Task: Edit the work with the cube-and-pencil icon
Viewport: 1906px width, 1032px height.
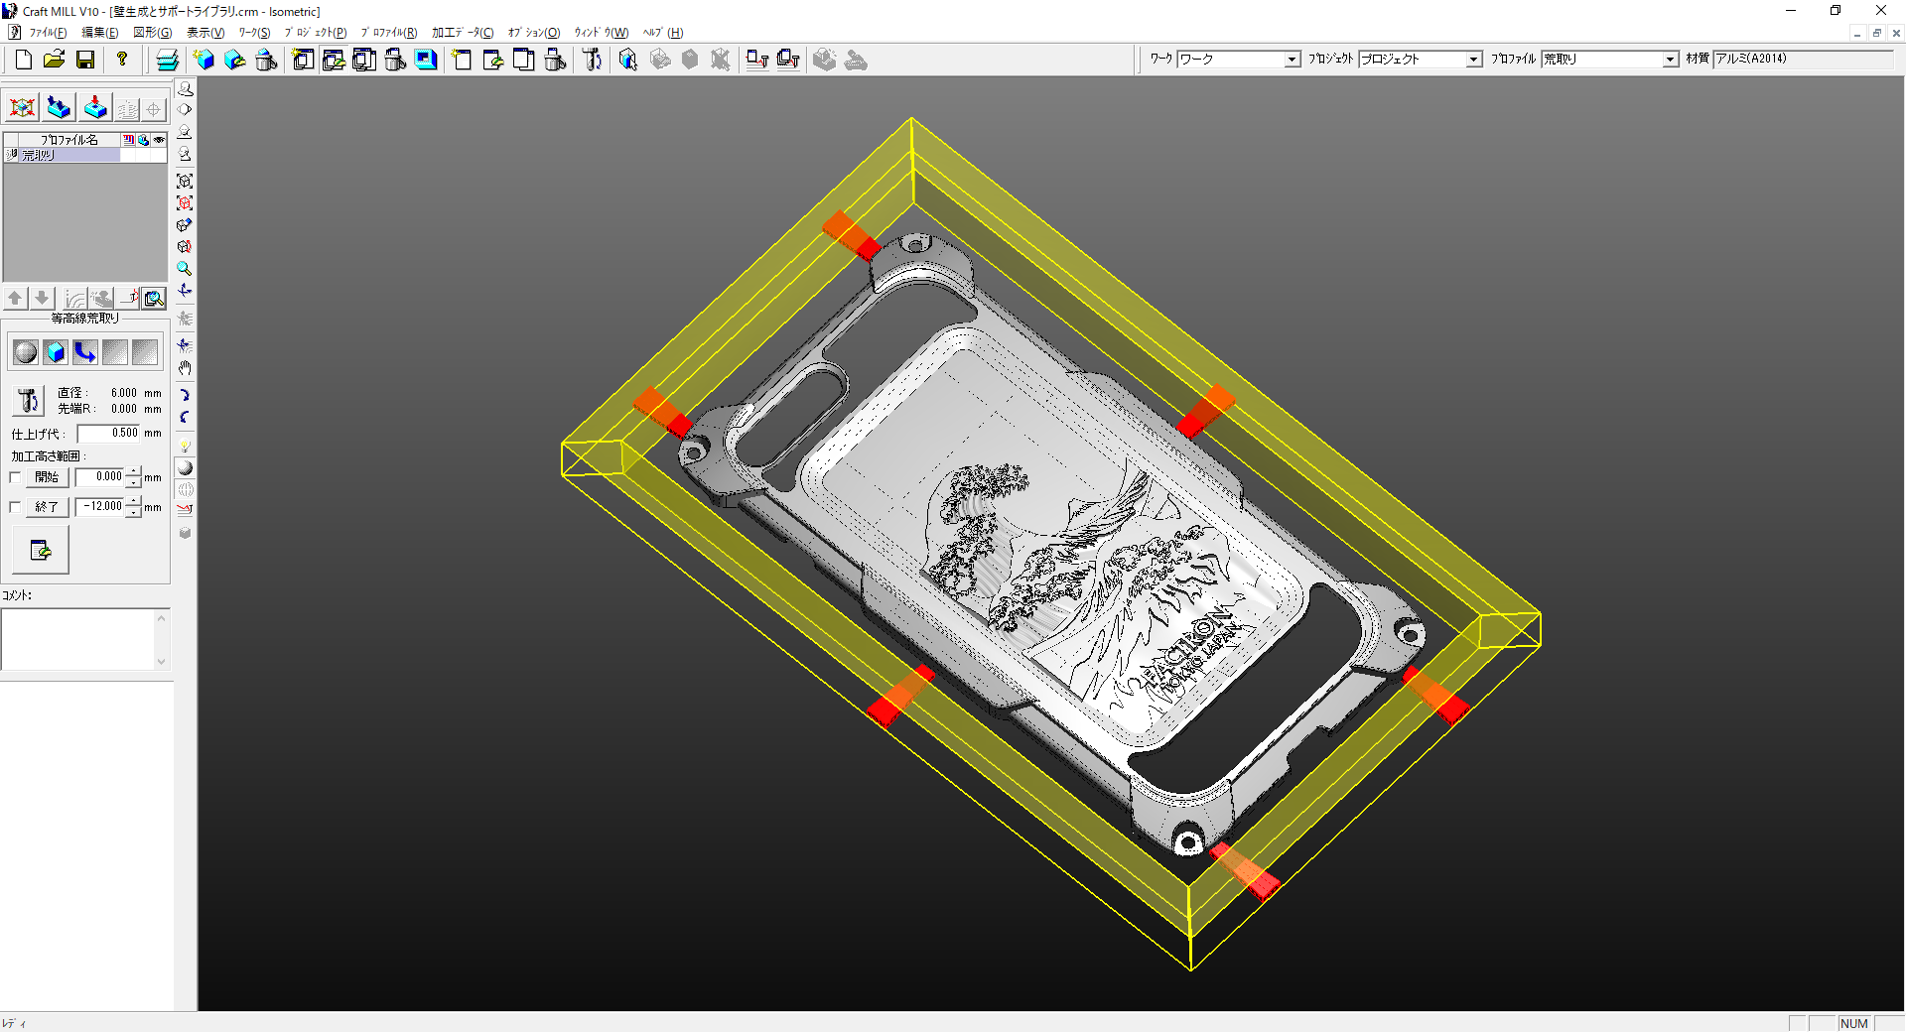Action: coord(235,60)
